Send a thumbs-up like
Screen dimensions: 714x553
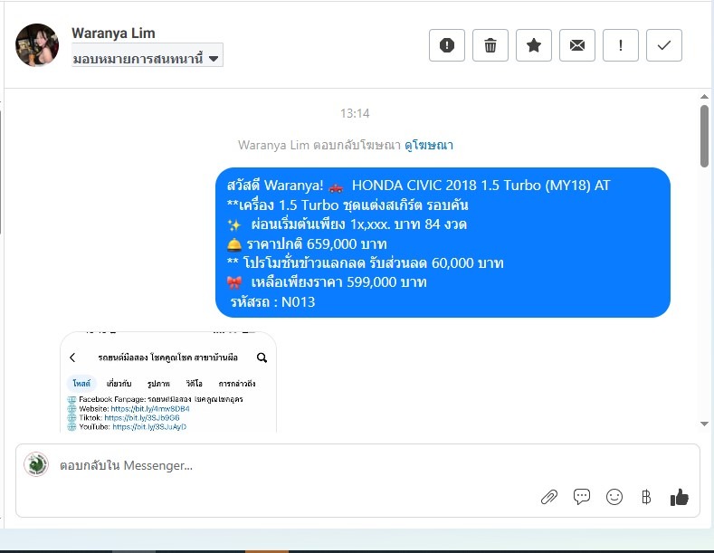(679, 498)
